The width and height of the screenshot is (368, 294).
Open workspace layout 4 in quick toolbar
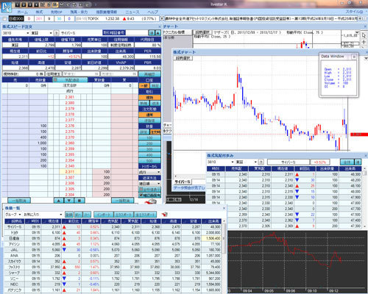(x=36, y=4)
